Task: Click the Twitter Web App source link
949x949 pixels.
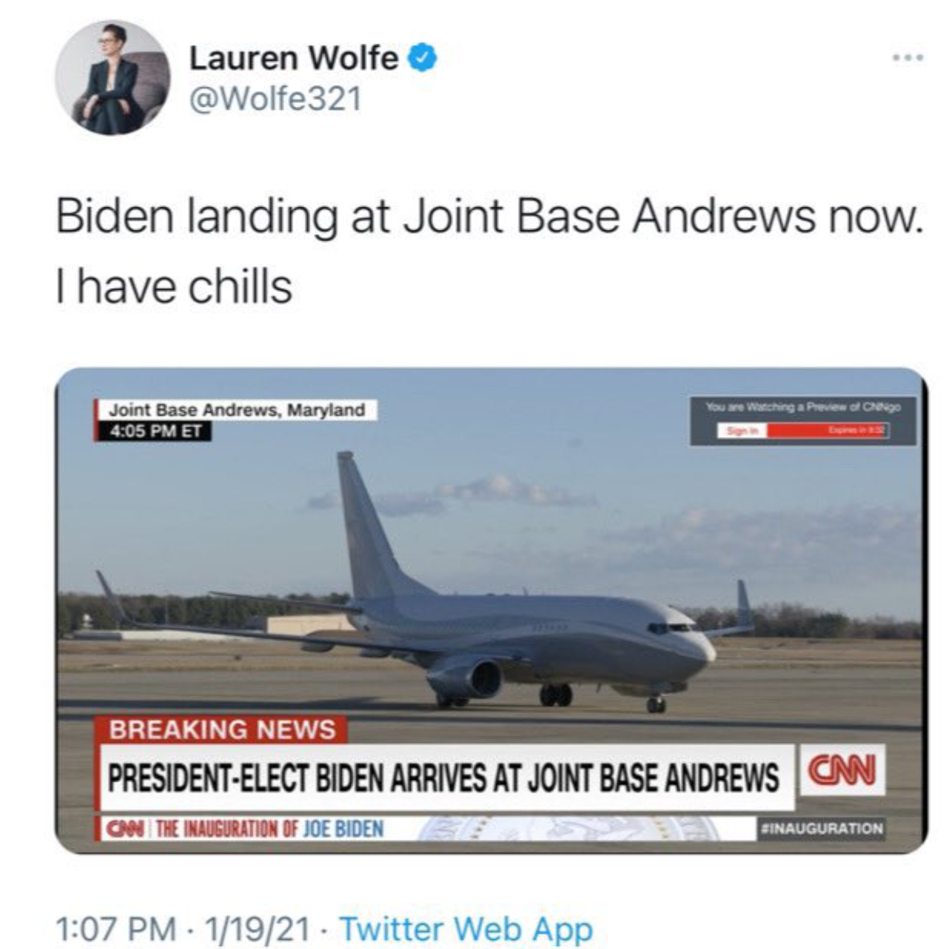Action: point(466,928)
